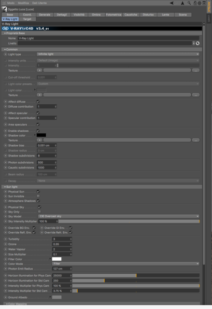The image size is (212, 309).
Task: Click the white Filter Color swatch
Action: [57, 259]
